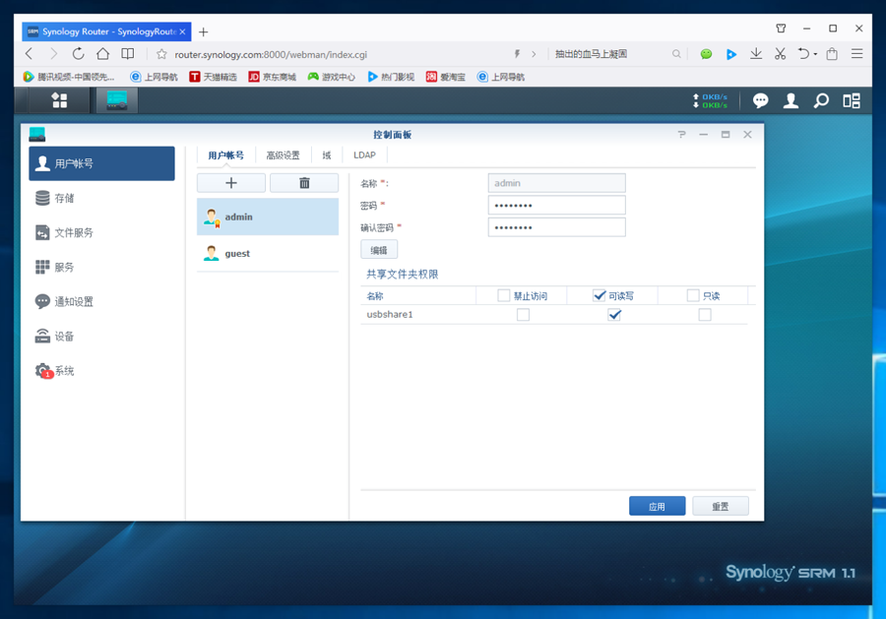Click the 重置 reset button
This screenshot has height=619, width=886.
pyautogui.click(x=720, y=506)
